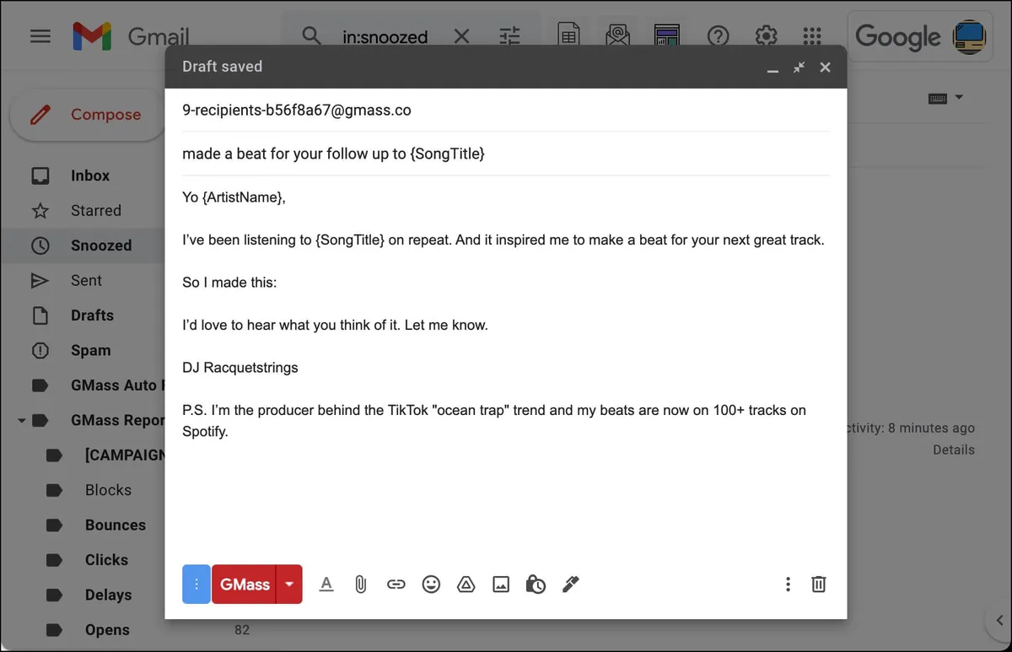The image size is (1012, 652).
Task: Click the Gmail logo
Action: [131, 36]
